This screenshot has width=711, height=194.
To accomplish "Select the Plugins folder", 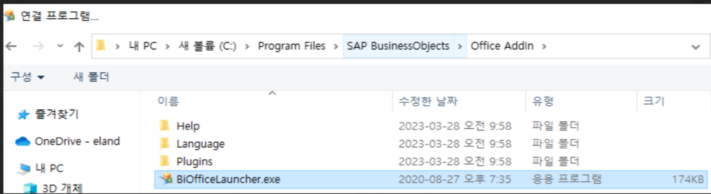I will click(x=194, y=161).
